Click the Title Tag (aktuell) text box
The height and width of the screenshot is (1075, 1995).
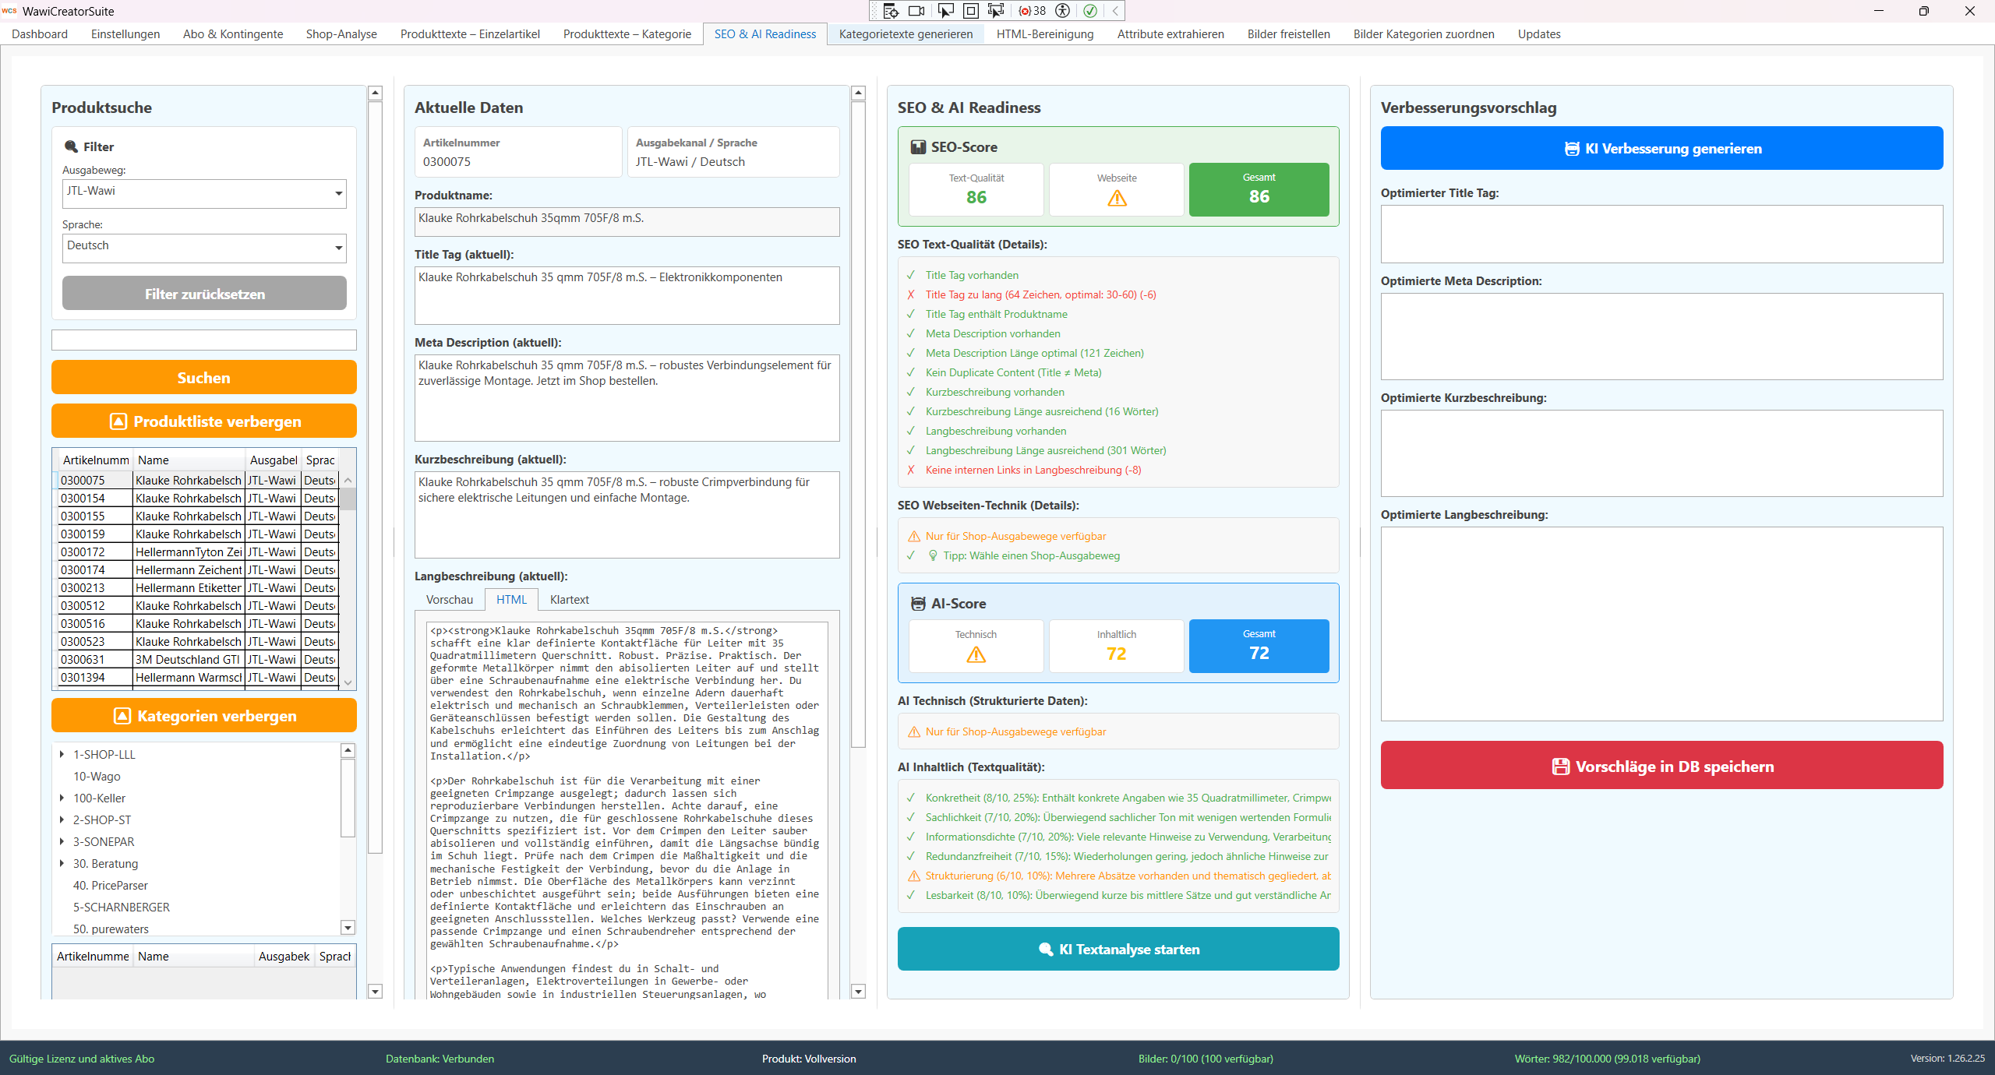627,295
